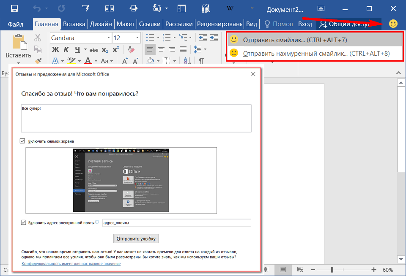Switch to the Дизайн tab
The width and height of the screenshot is (406, 276).
pos(101,24)
